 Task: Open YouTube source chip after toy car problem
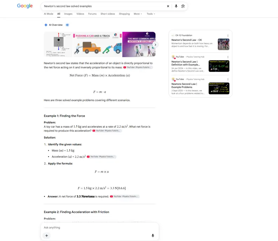click(107, 131)
